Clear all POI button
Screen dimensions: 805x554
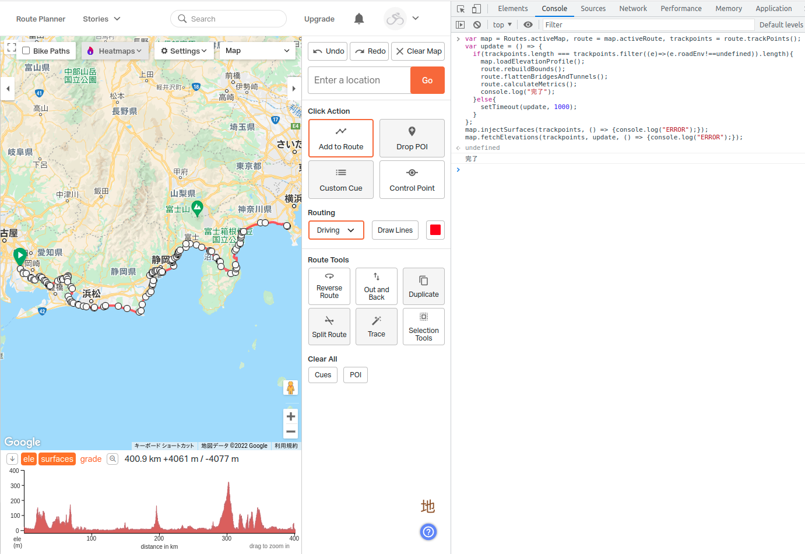pyautogui.click(x=356, y=375)
